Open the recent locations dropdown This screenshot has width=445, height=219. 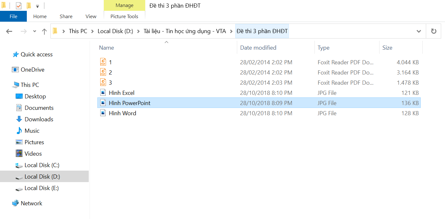pyautogui.click(x=34, y=31)
